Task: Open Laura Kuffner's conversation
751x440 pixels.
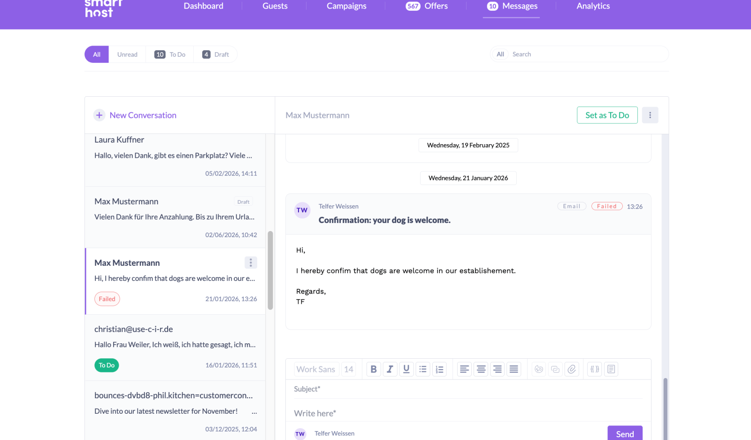Action: click(x=176, y=160)
